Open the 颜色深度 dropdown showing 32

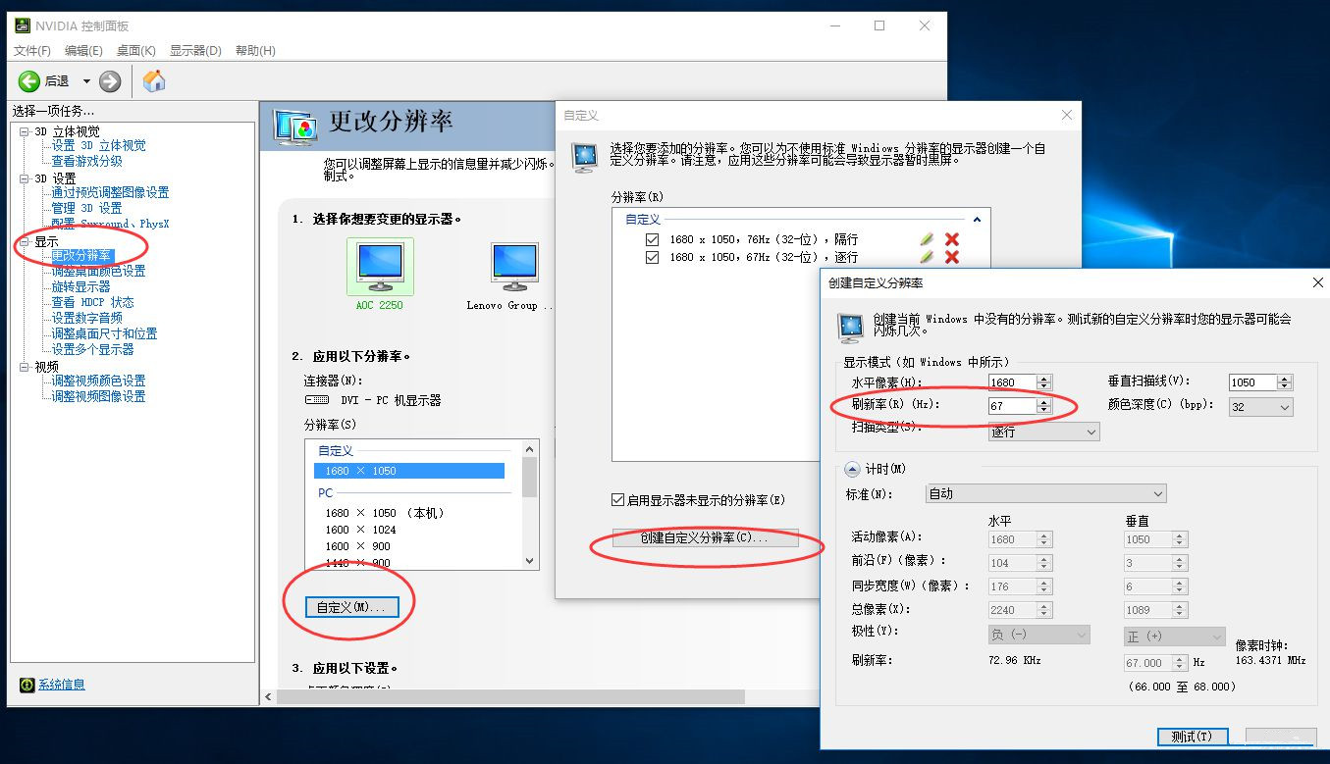[x=1260, y=406]
